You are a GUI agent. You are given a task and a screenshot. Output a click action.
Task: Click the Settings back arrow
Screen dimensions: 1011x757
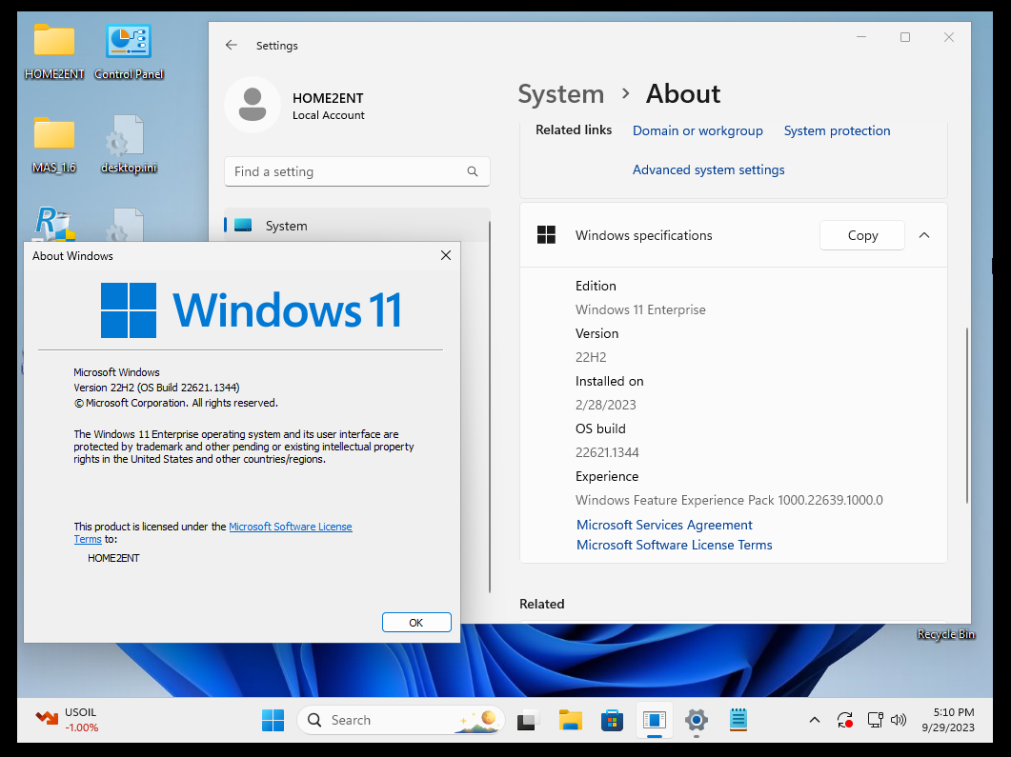[232, 45]
